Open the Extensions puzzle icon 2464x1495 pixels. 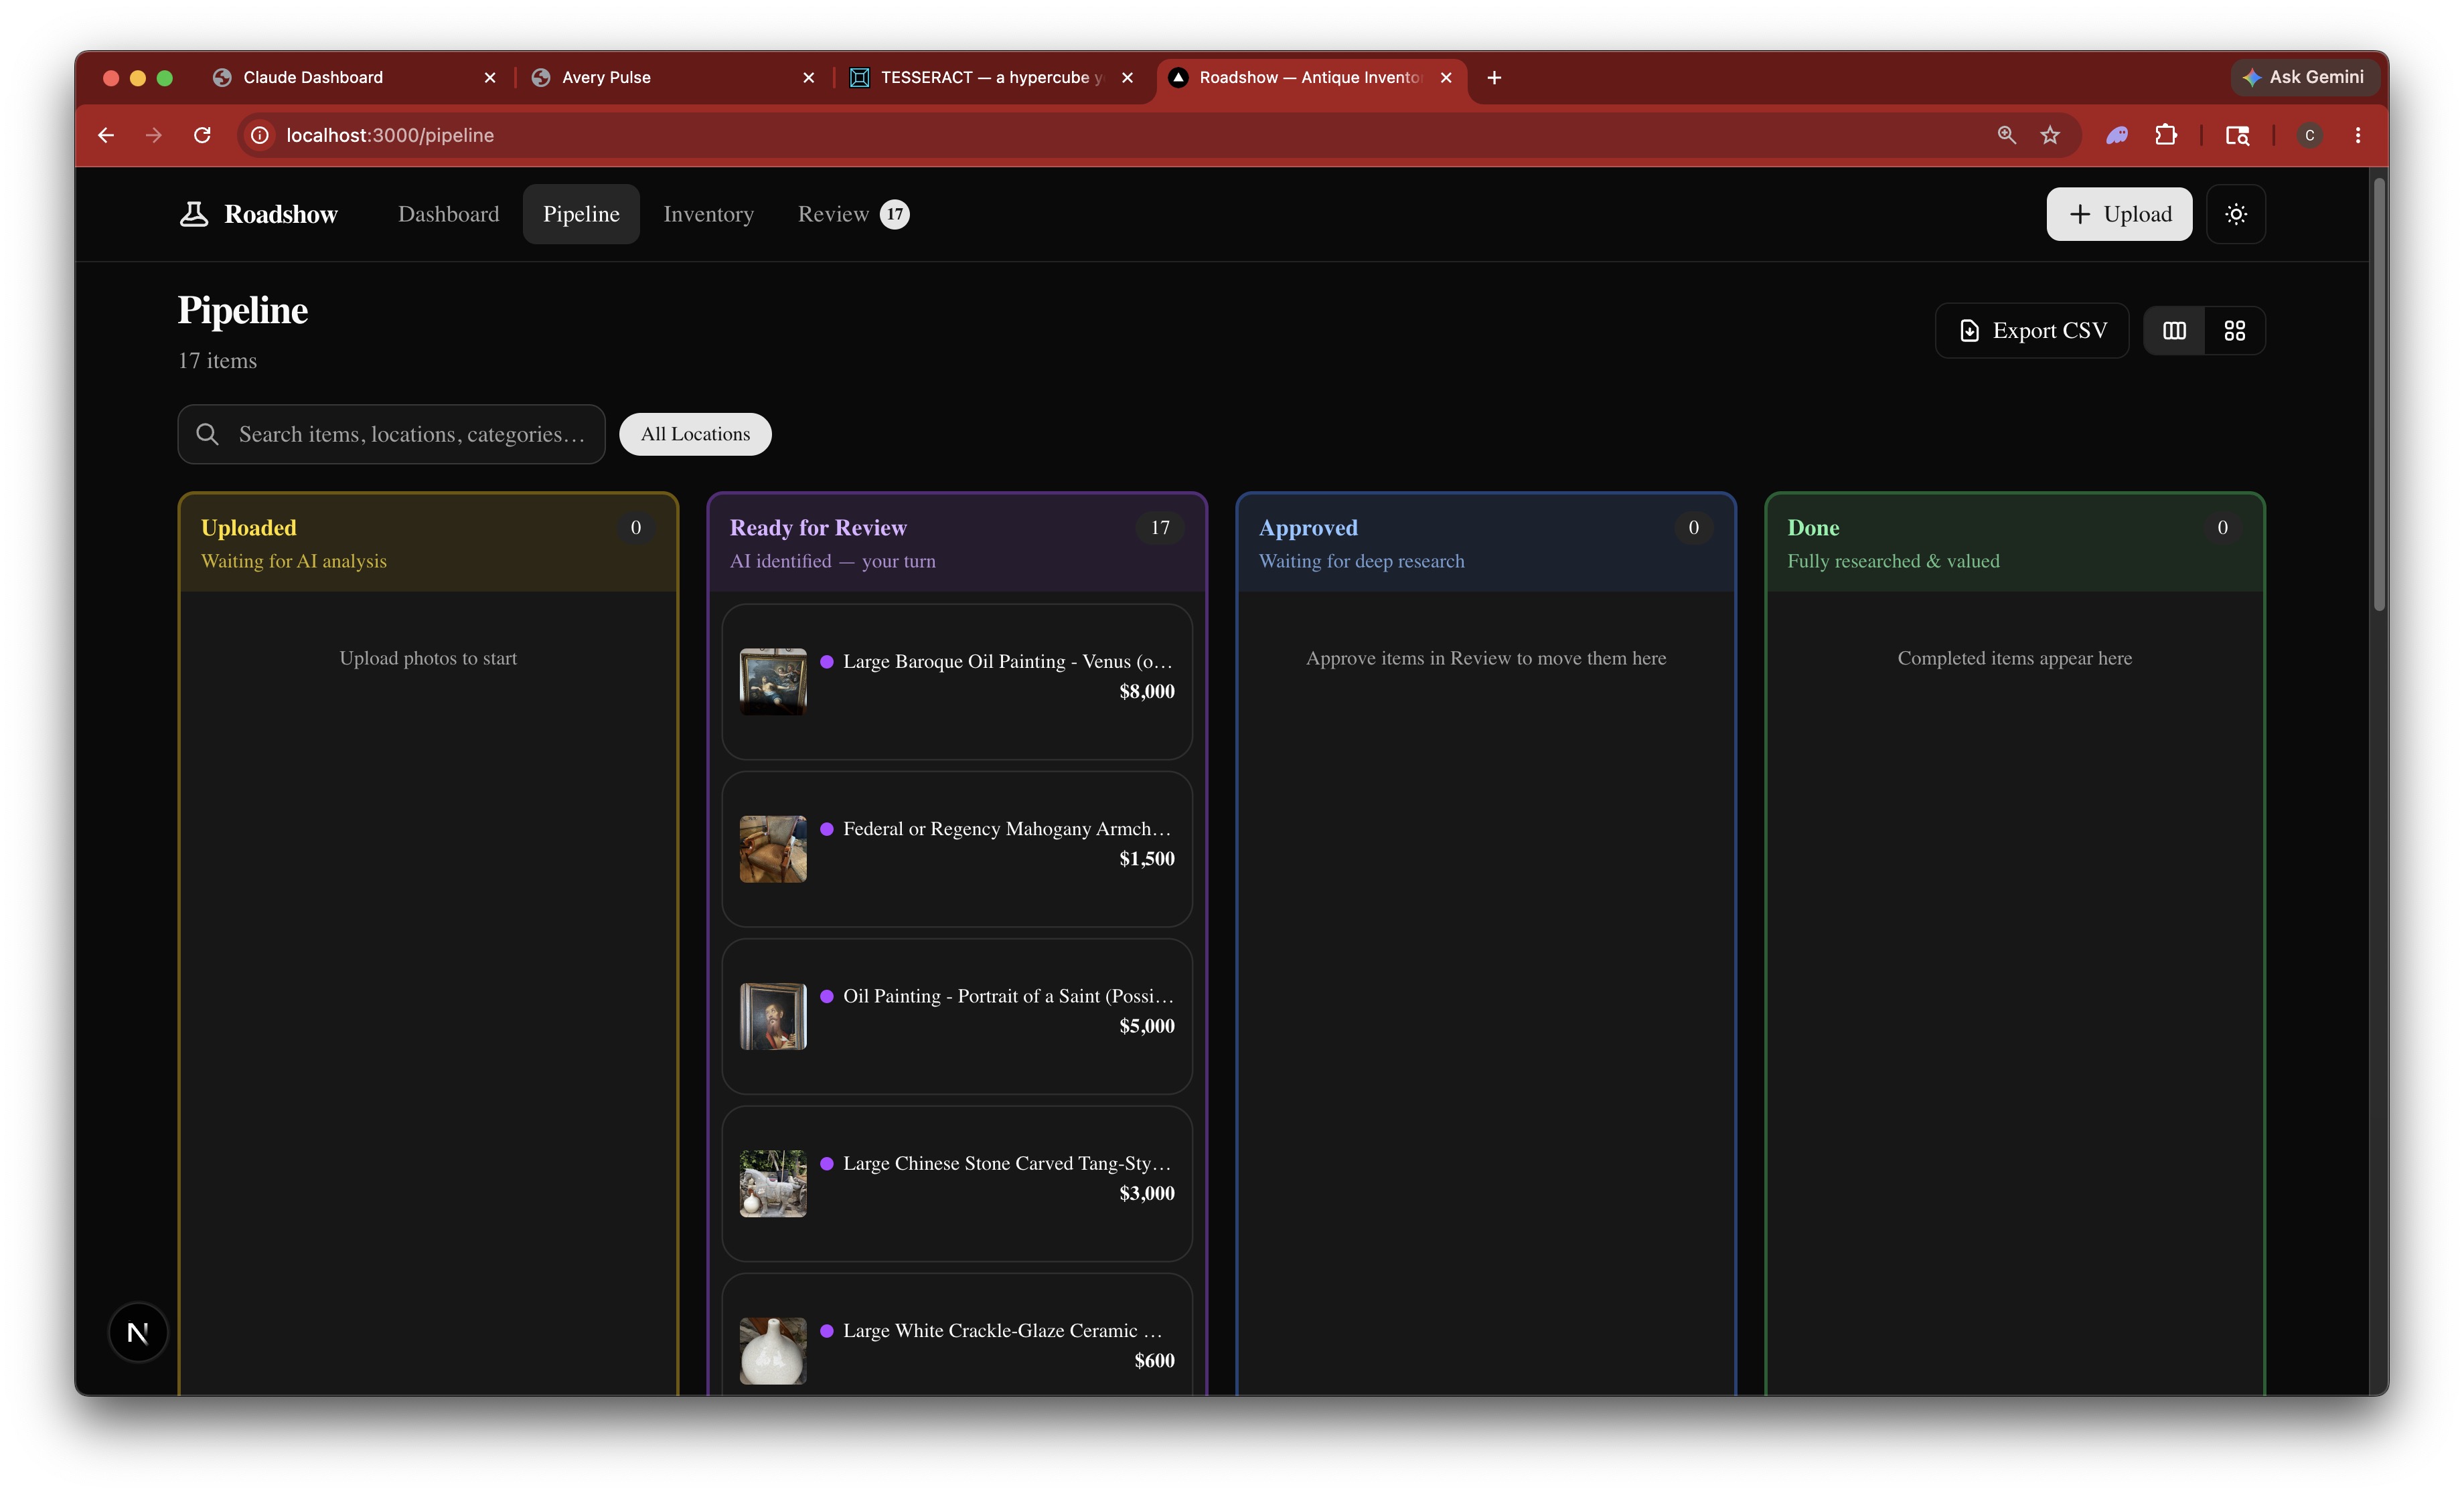point(2166,135)
